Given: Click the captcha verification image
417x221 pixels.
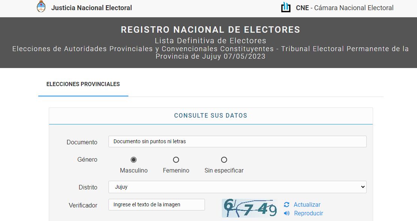Looking at the screenshot, I should [x=250, y=208].
